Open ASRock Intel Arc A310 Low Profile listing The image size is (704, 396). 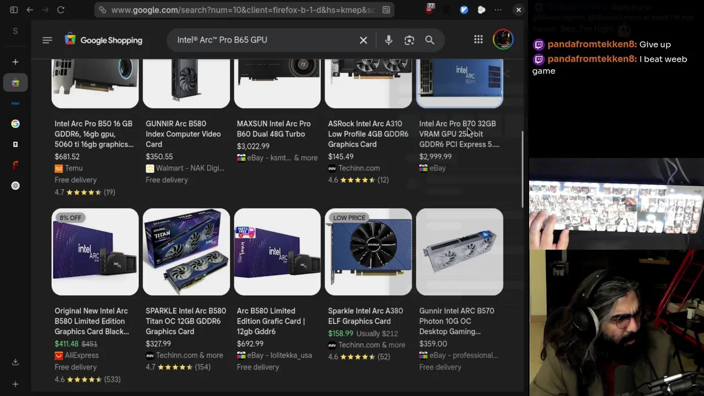point(368,134)
